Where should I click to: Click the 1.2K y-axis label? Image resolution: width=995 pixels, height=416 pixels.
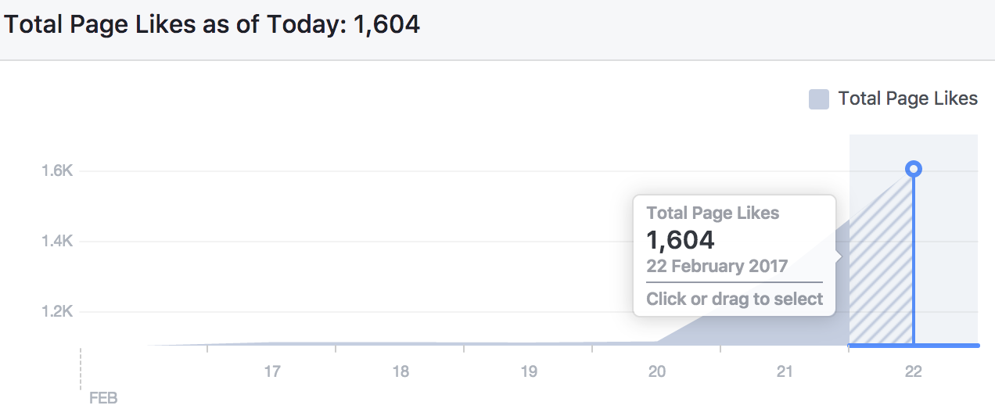pyautogui.click(x=57, y=312)
